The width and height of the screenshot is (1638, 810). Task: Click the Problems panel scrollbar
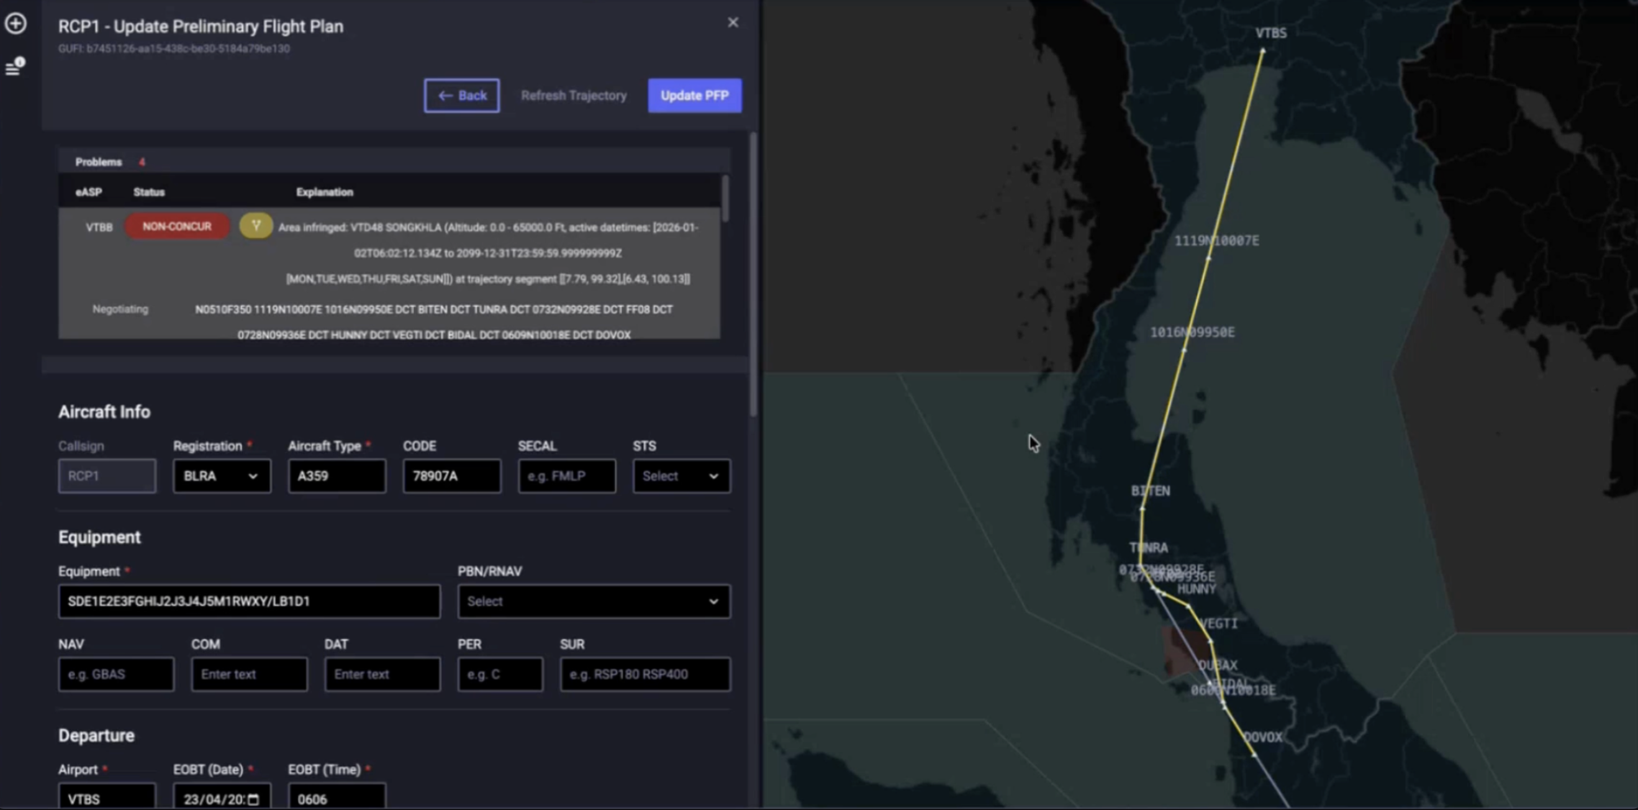pyautogui.click(x=725, y=199)
